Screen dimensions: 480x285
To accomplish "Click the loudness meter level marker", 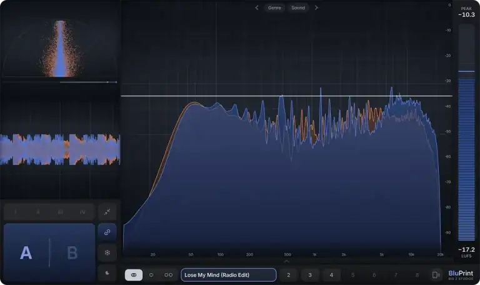I will (466, 71).
